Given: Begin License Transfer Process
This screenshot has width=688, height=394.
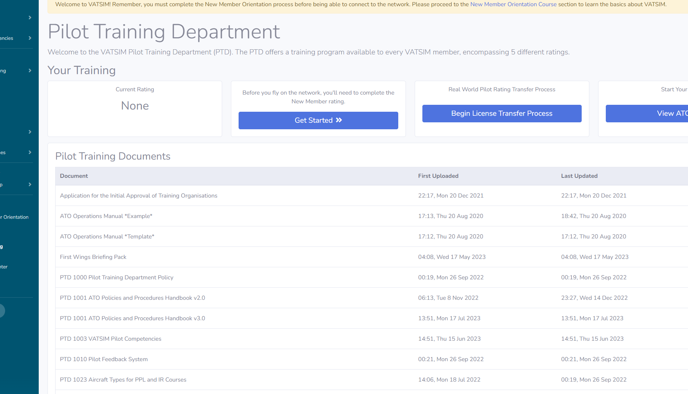Looking at the screenshot, I should 502,113.
